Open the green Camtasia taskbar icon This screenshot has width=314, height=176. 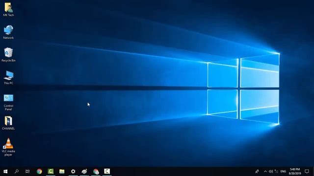[51, 172]
